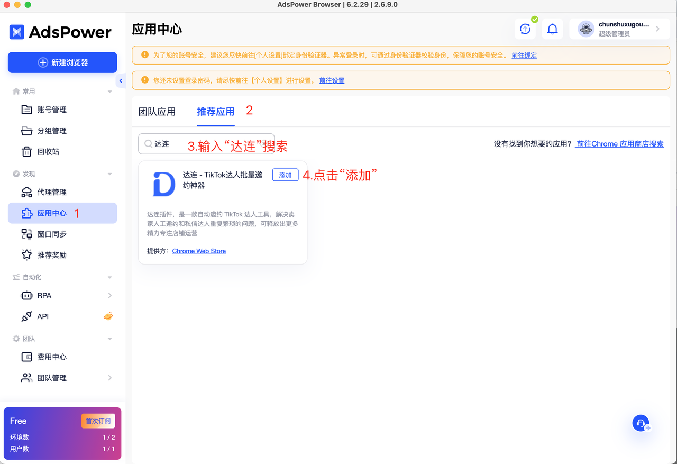This screenshot has width=677, height=464.
Task: Click the API plug icon
Action: [26, 316]
